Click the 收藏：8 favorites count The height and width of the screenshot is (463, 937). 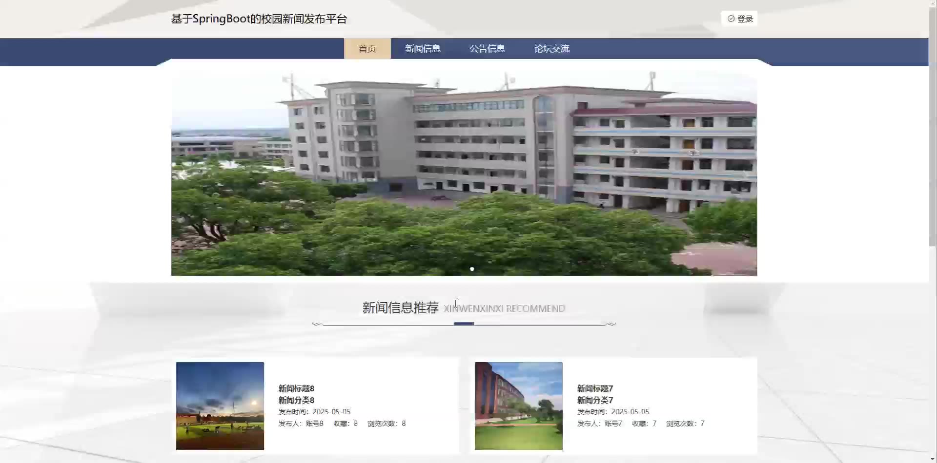346,424
